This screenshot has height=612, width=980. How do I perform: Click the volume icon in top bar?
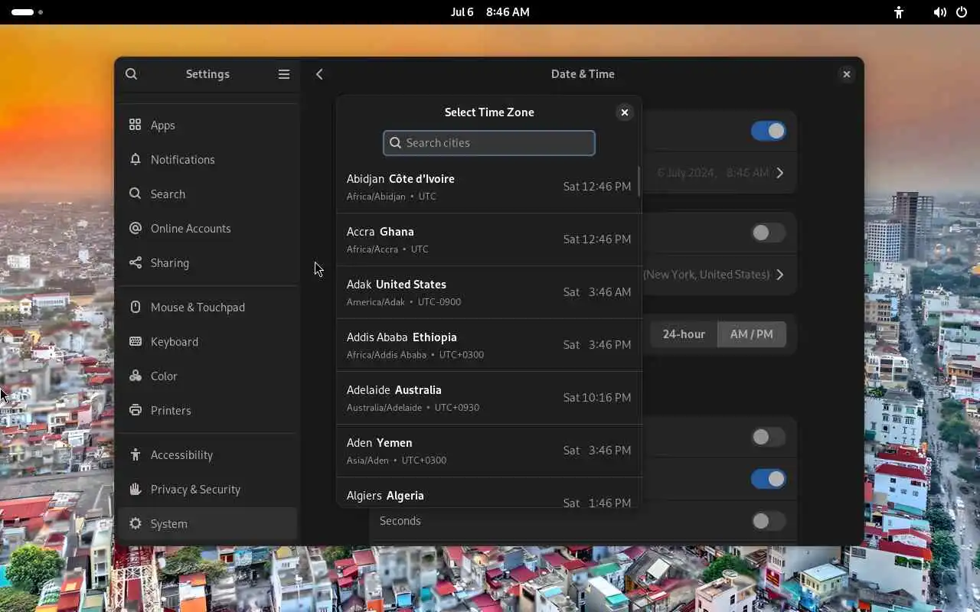[x=939, y=12]
